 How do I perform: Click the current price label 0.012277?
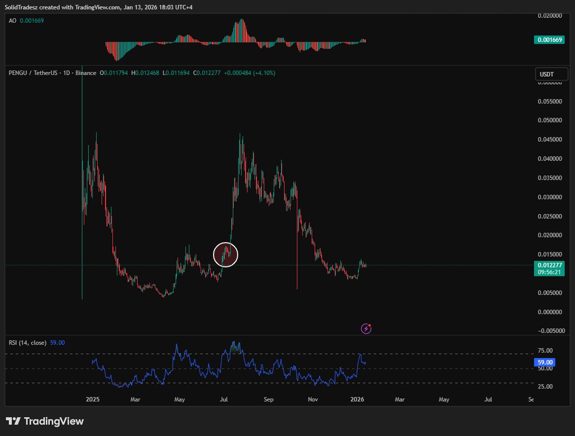(x=549, y=268)
